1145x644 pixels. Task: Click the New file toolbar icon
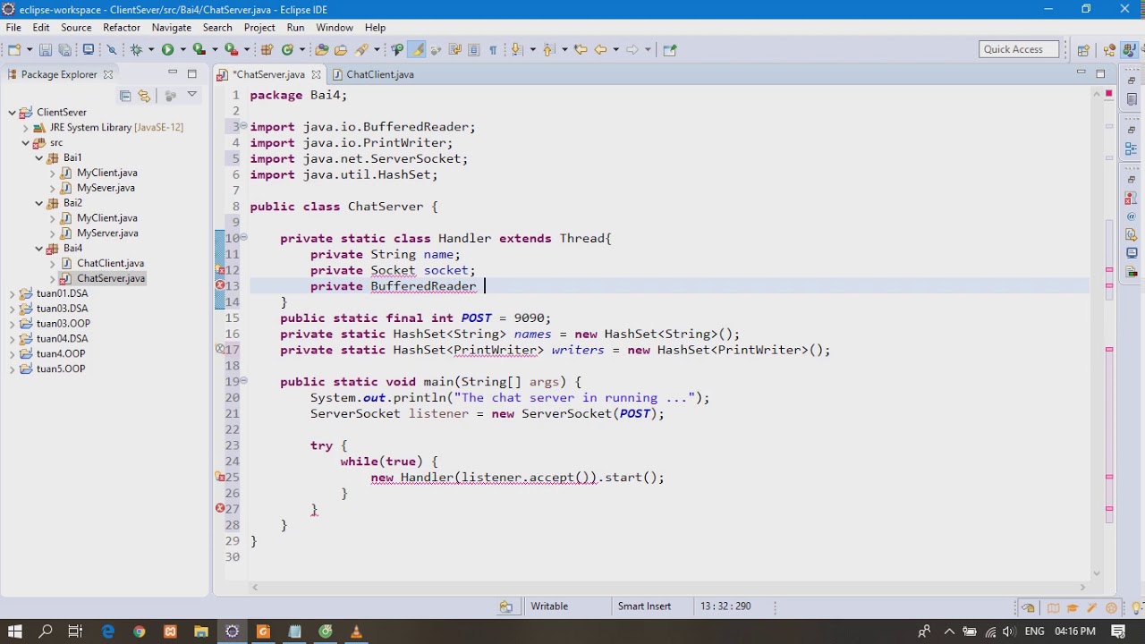tap(14, 50)
